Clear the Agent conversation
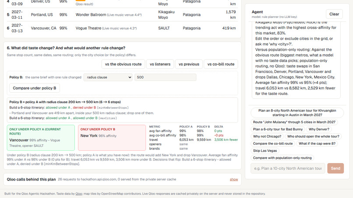 click(x=334, y=14)
